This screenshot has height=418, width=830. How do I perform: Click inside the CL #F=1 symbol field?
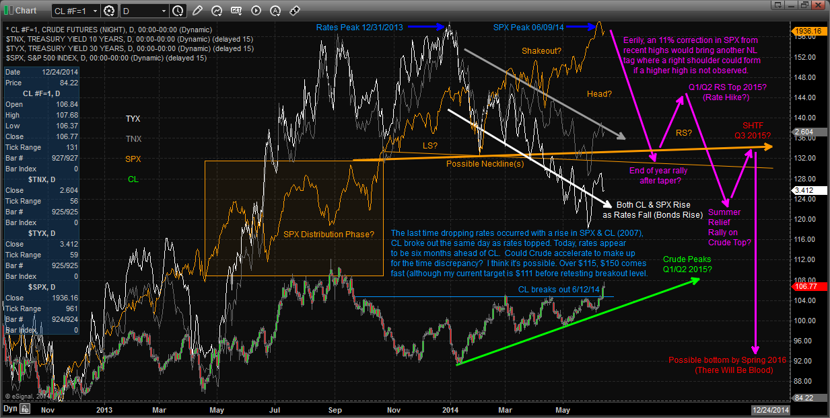pos(70,11)
